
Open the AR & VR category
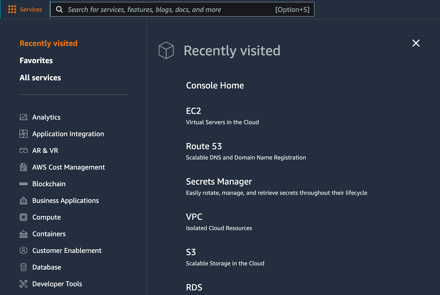[x=45, y=151]
